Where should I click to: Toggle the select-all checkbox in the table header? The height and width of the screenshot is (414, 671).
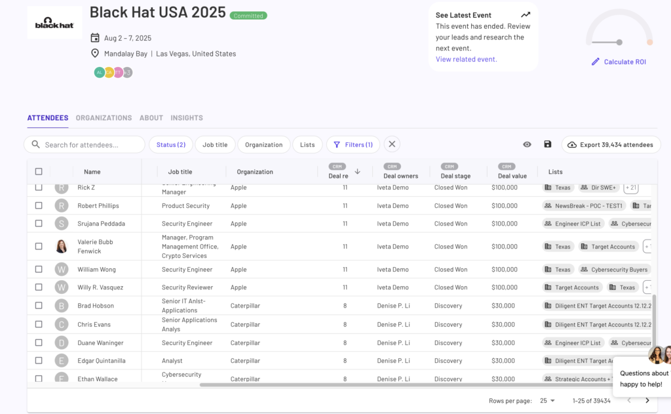click(x=39, y=171)
